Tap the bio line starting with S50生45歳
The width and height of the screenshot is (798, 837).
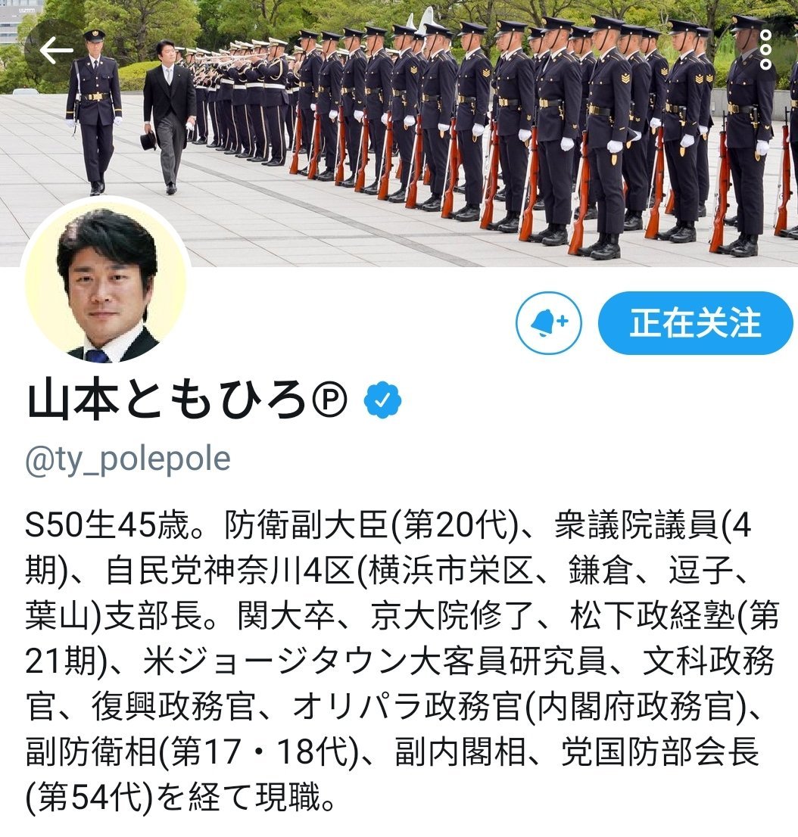tap(388, 524)
